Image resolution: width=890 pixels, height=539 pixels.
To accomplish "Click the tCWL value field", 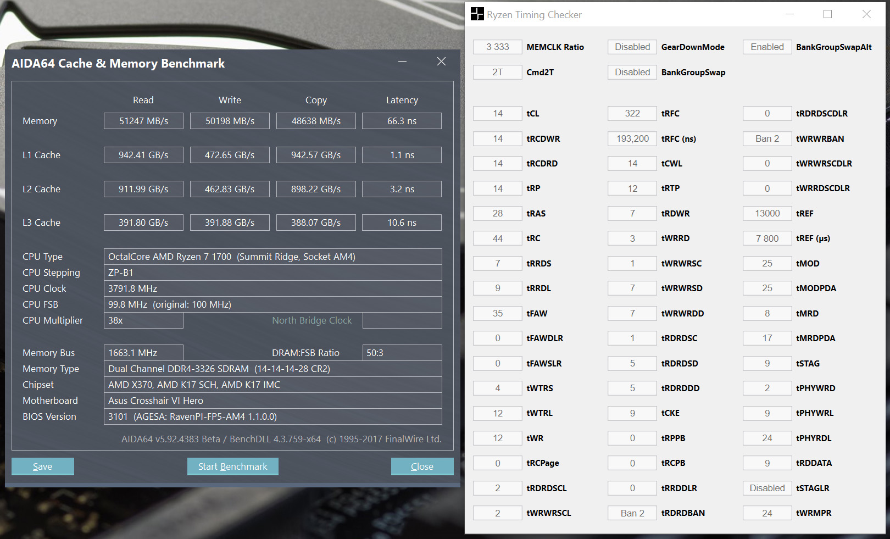I will [632, 163].
